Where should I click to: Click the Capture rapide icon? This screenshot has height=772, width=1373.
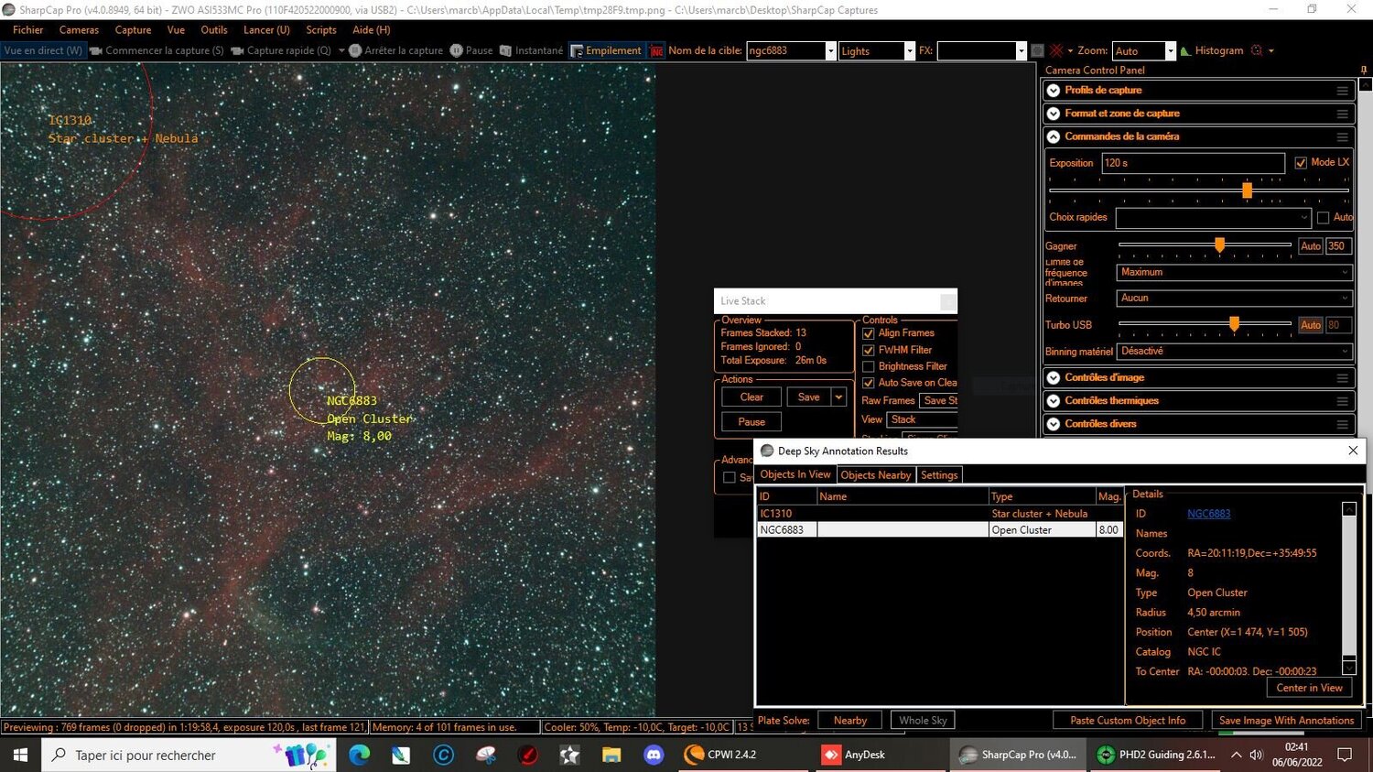tap(238, 50)
